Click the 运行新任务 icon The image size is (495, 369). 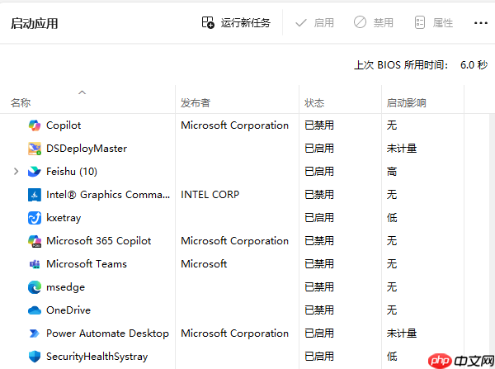coord(208,23)
